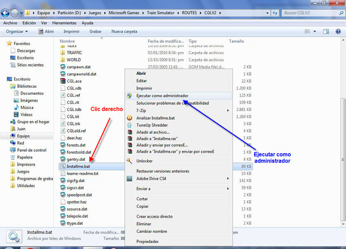Click the shield icon beside Ejecutar como administrador
This screenshot has width=346, height=249.
pos(129,95)
